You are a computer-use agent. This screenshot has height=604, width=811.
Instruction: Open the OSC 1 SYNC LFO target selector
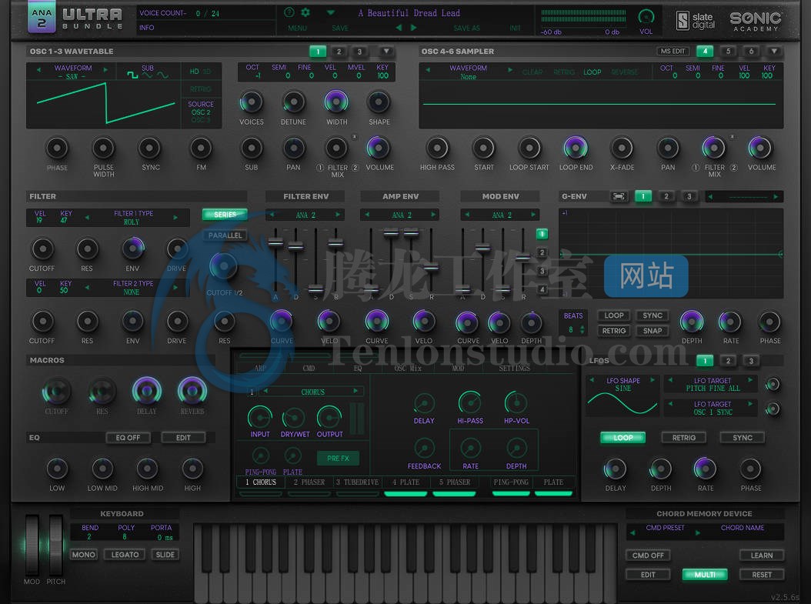tap(713, 408)
